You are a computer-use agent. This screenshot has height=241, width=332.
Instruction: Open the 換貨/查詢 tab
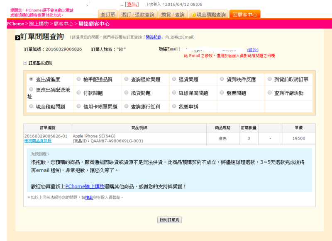click(173, 14)
